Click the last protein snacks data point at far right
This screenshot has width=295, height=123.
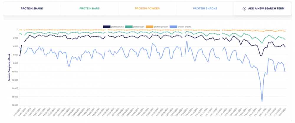point(285,72)
